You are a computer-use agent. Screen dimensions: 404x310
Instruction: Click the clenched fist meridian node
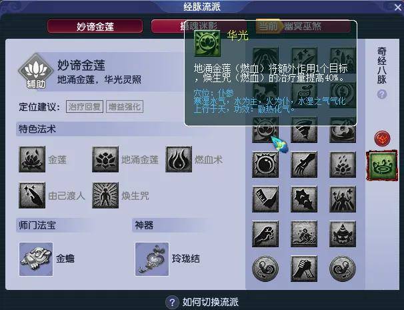(x=265, y=234)
